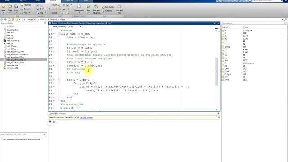Switch to the APPS ribbon tab

click(x=38, y=1)
